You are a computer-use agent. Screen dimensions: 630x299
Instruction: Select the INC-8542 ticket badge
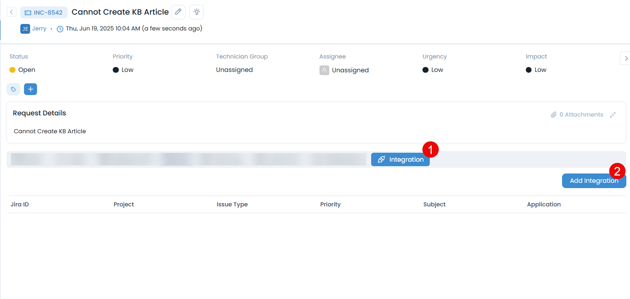tap(44, 12)
